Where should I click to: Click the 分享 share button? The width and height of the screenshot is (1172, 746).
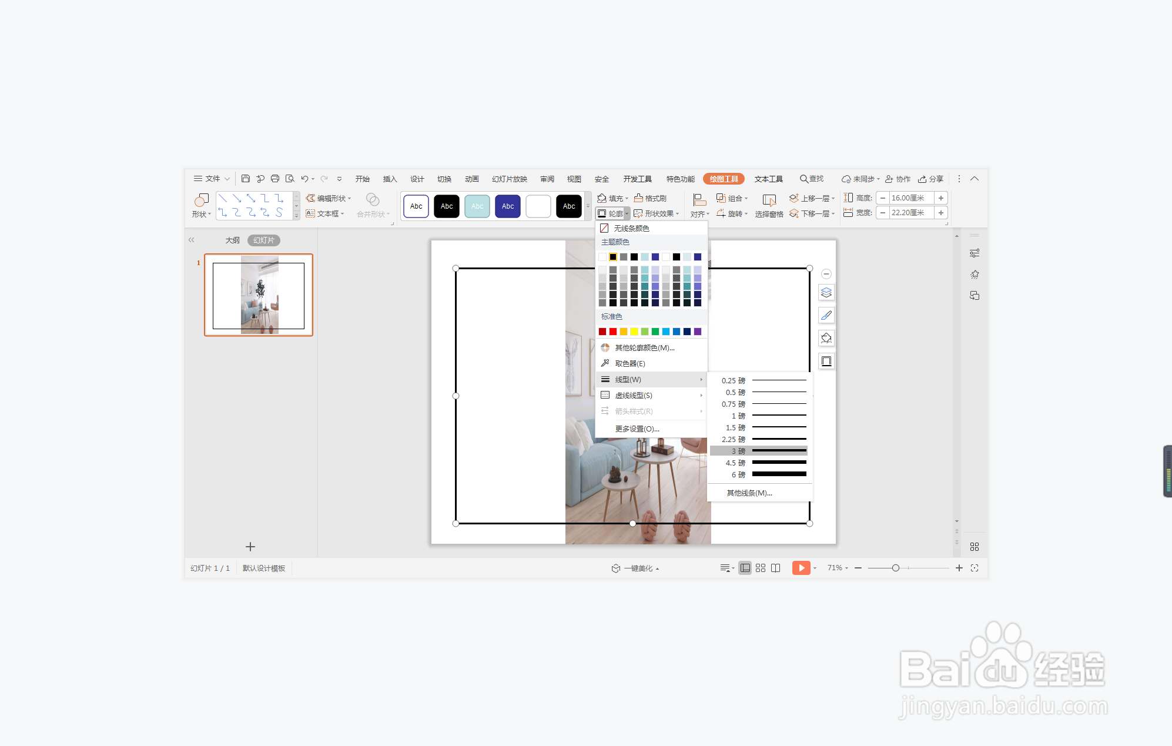931,179
